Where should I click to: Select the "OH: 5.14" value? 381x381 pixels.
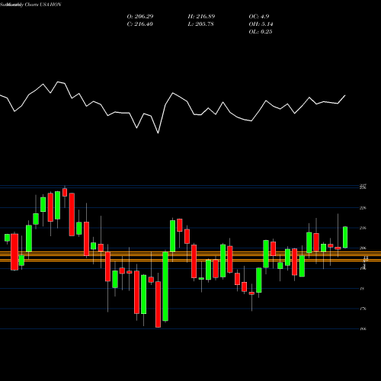tap(261, 24)
